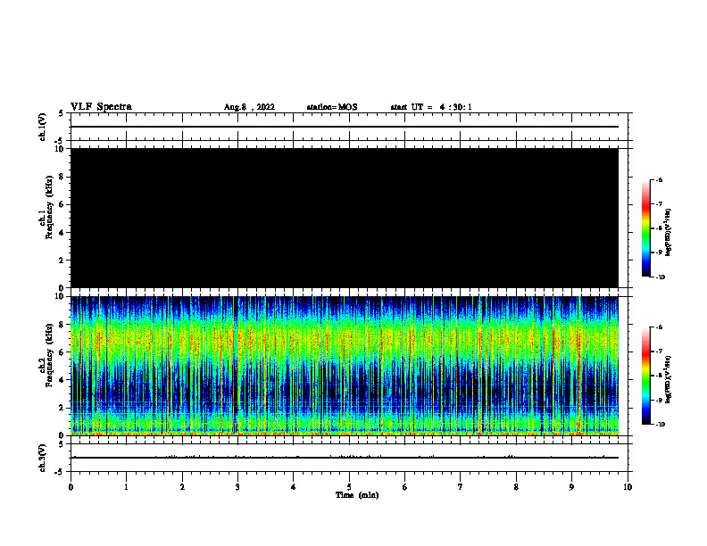This screenshot has height=546, width=707.
Task: Click the 'ch.3(V)' waveform axis label
Action: pos(42,458)
